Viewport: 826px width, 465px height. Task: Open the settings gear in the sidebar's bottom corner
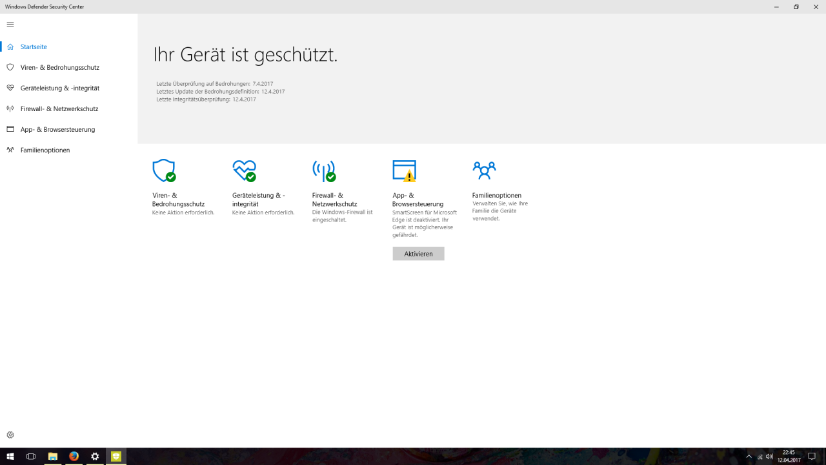[x=10, y=435]
